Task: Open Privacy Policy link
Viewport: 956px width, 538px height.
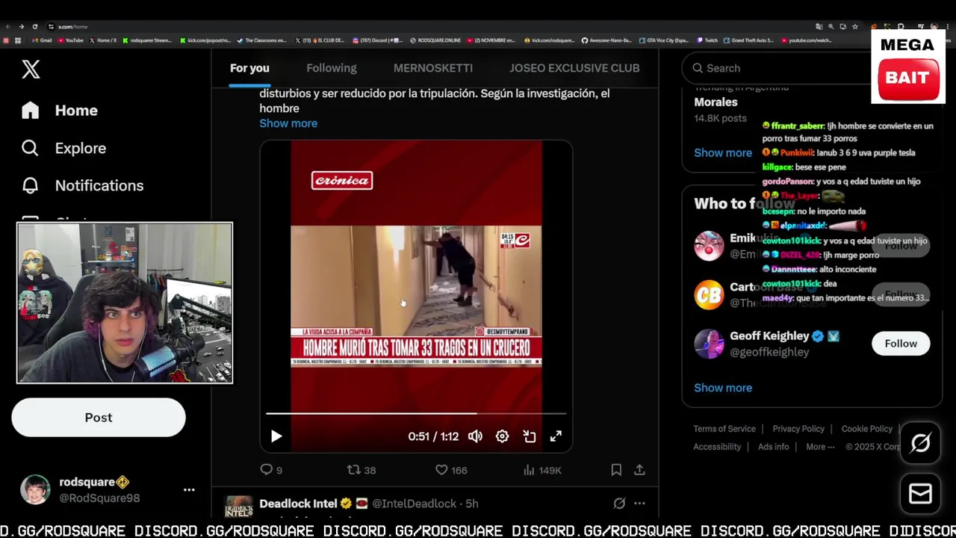Action: (x=798, y=429)
